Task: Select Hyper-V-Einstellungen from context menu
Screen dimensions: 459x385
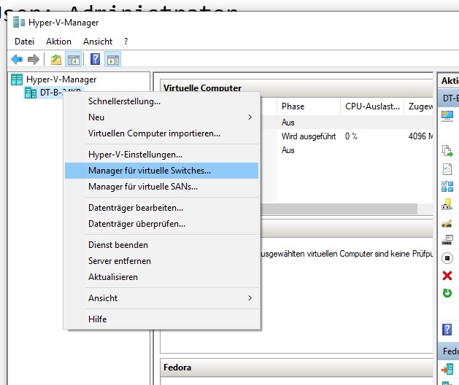Action: point(135,155)
